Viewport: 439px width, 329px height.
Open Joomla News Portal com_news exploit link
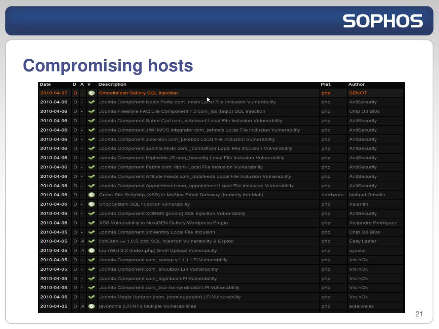[x=187, y=102]
